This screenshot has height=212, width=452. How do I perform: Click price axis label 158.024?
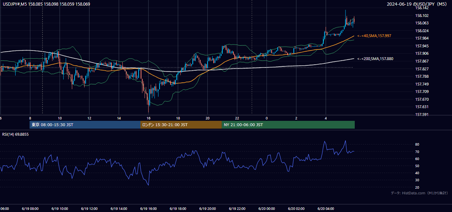[x=422, y=31]
